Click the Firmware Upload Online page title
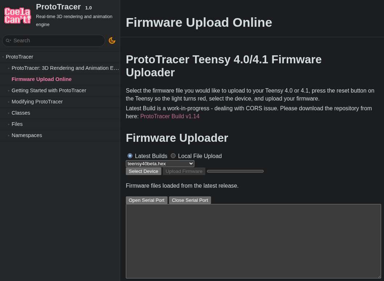384x281 pixels. pyautogui.click(x=199, y=22)
